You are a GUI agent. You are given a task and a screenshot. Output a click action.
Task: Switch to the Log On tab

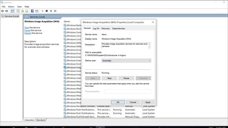[96, 28]
